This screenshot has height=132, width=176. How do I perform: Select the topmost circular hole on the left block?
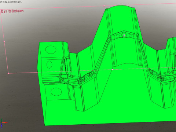(51, 50)
